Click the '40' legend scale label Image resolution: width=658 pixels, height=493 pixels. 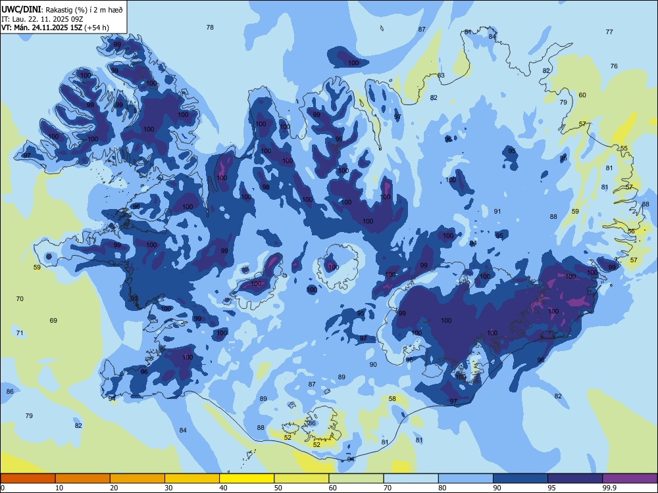click(223, 488)
